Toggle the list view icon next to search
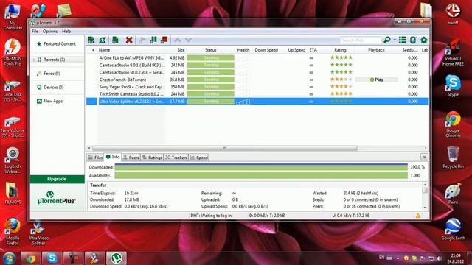The image size is (472, 265). point(403,40)
